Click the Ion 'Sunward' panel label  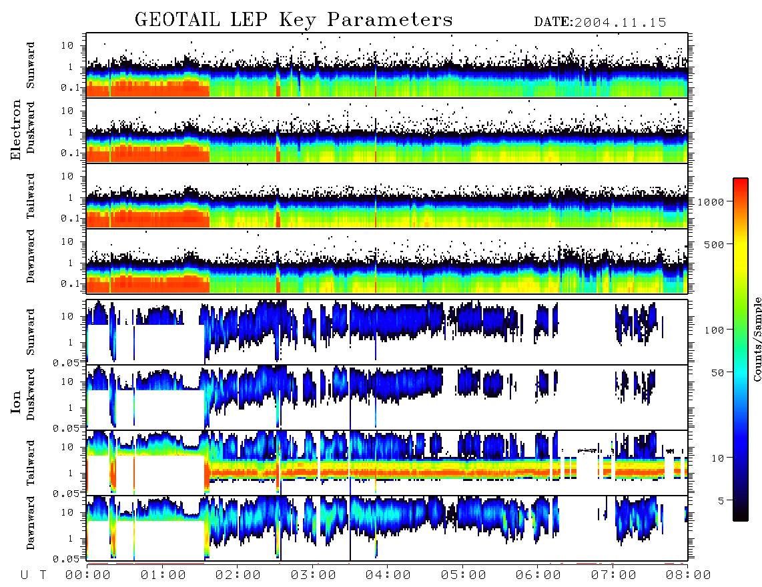(x=30, y=332)
